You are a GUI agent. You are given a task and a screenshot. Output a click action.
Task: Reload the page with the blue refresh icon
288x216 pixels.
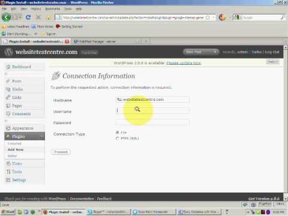click(x=28, y=17)
